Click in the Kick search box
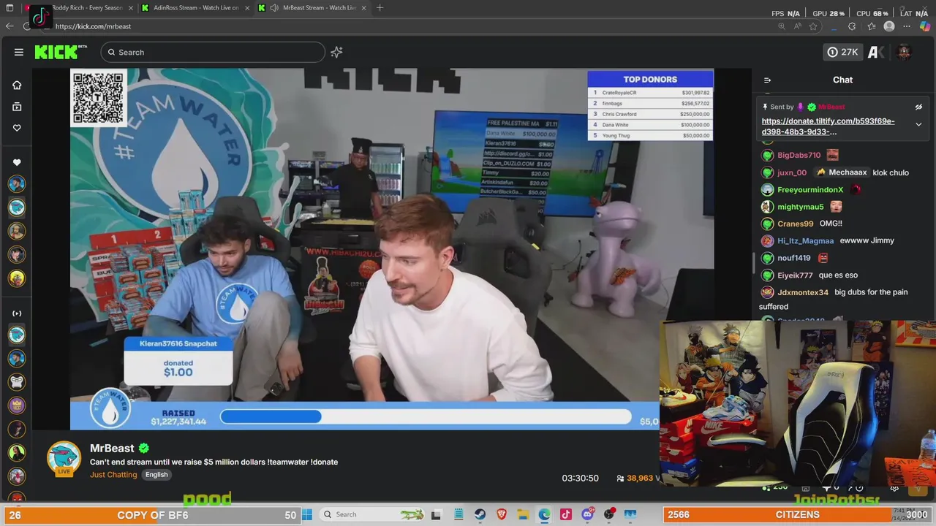 point(213,52)
